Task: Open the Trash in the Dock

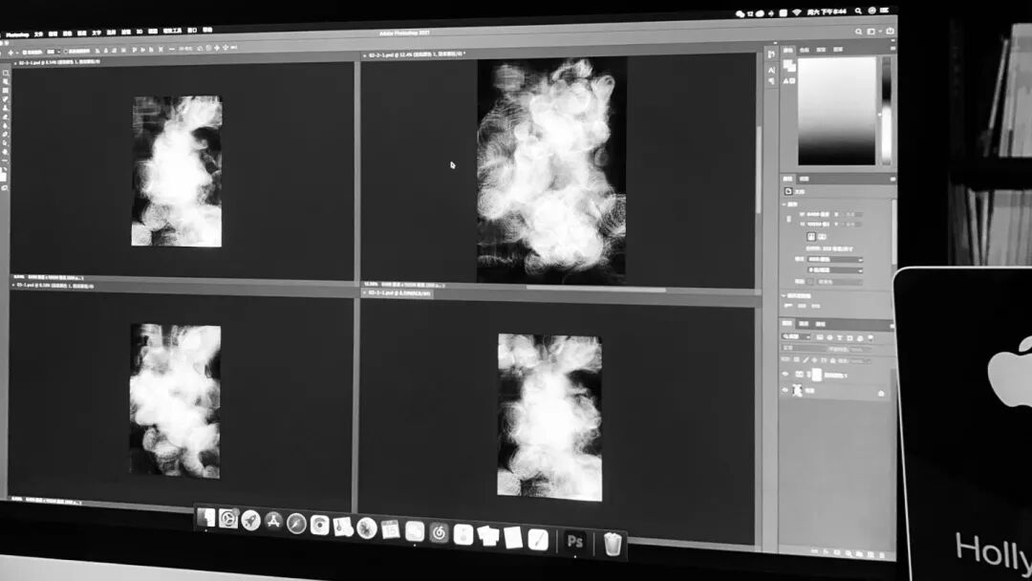Action: (613, 544)
